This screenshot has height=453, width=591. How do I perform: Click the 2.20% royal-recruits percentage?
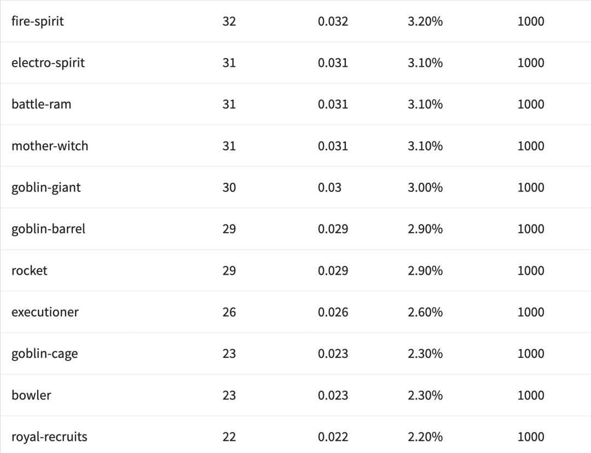425,437
